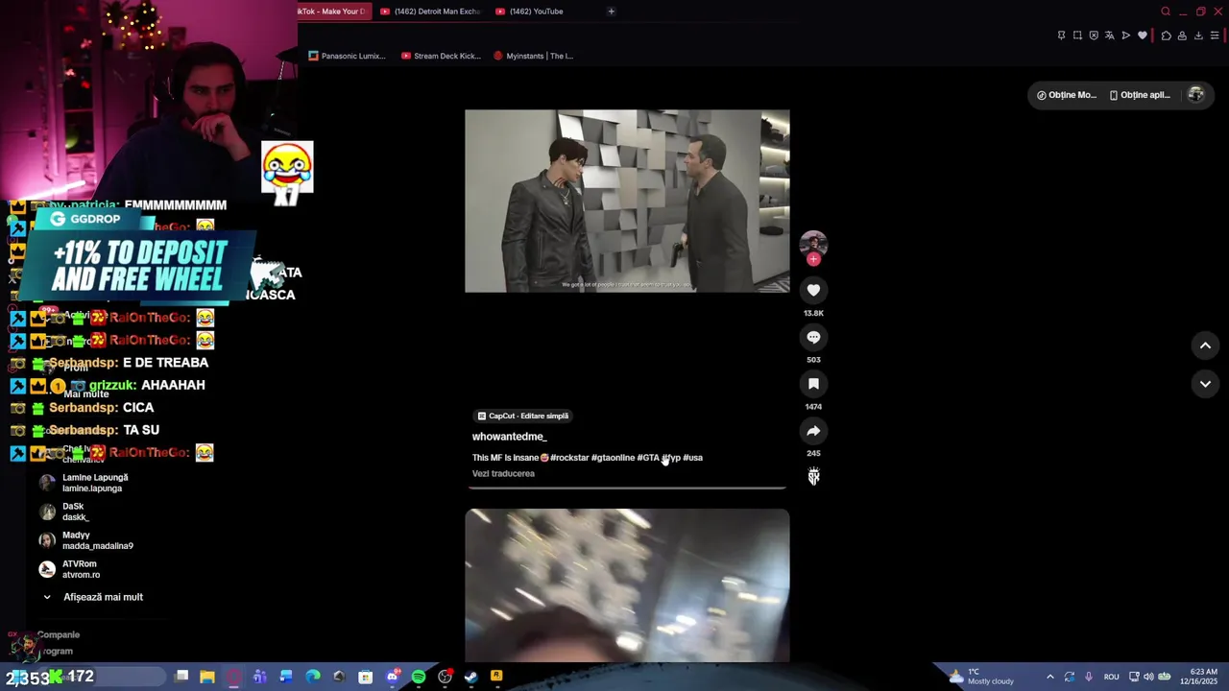Switch to the Detroit Man Exchange tab
The width and height of the screenshot is (1229, 691).
(x=430, y=12)
